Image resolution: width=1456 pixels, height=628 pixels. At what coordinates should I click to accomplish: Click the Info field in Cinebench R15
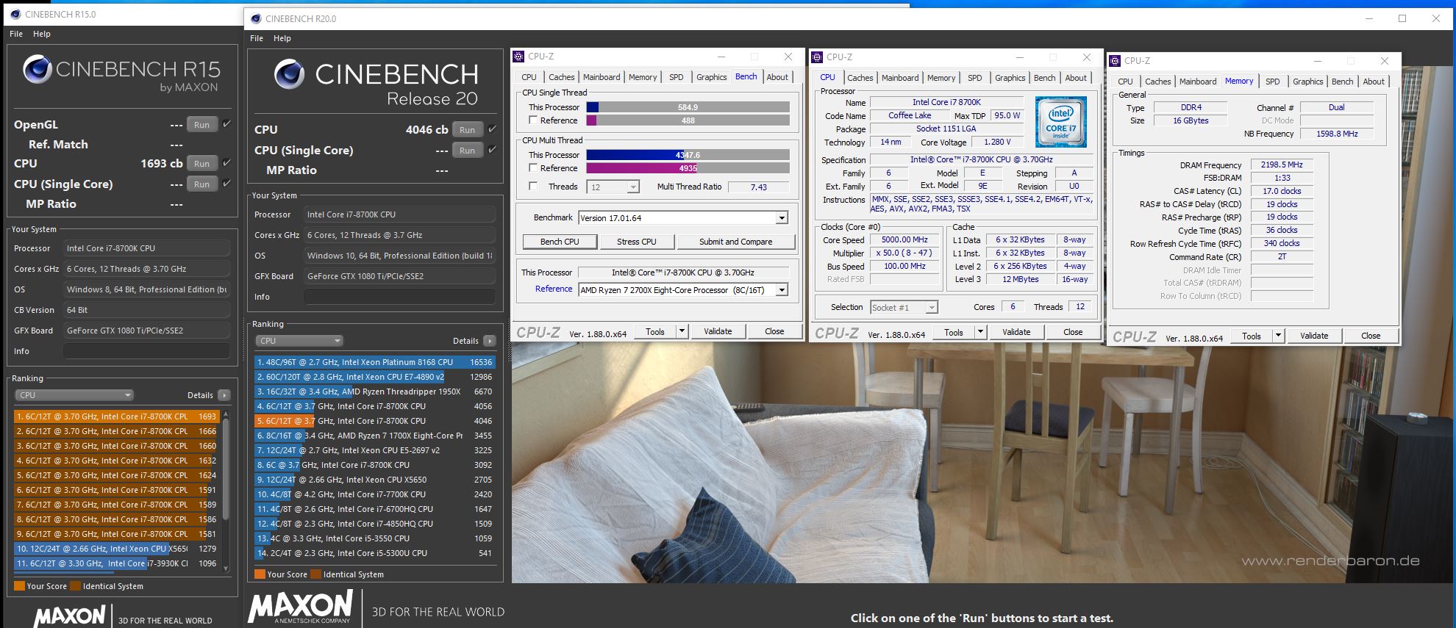click(x=146, y=351)
